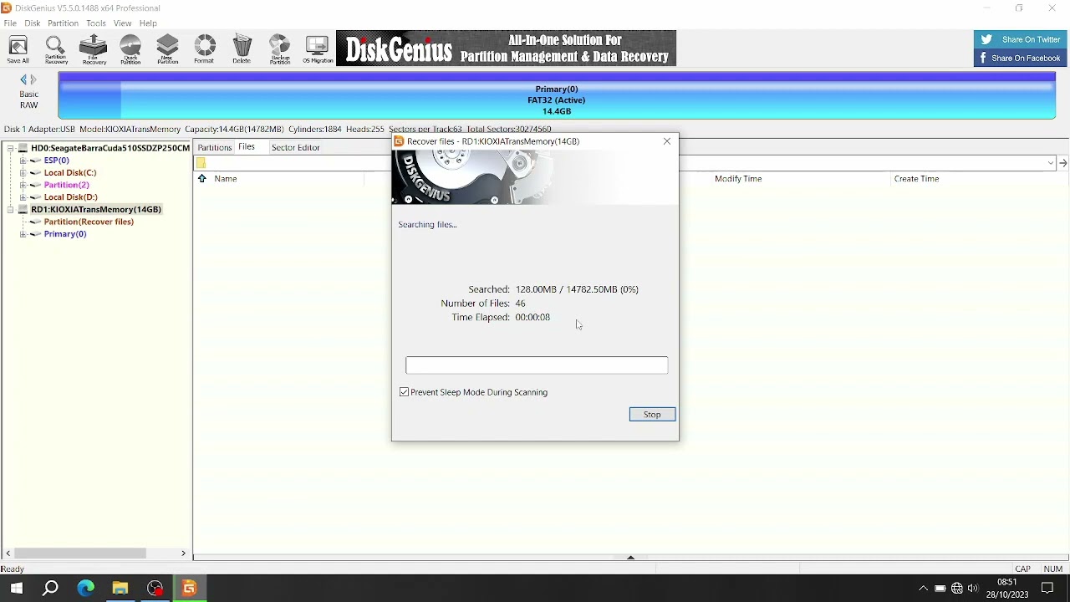Click the go arrow beside path bar
The image size is (1070, 602).
pyautogui.click(x=1062, y=163)
